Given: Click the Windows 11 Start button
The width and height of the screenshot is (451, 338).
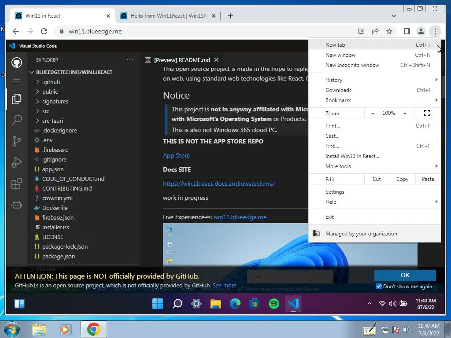Looking at the screenshot, I should point(158,304).
